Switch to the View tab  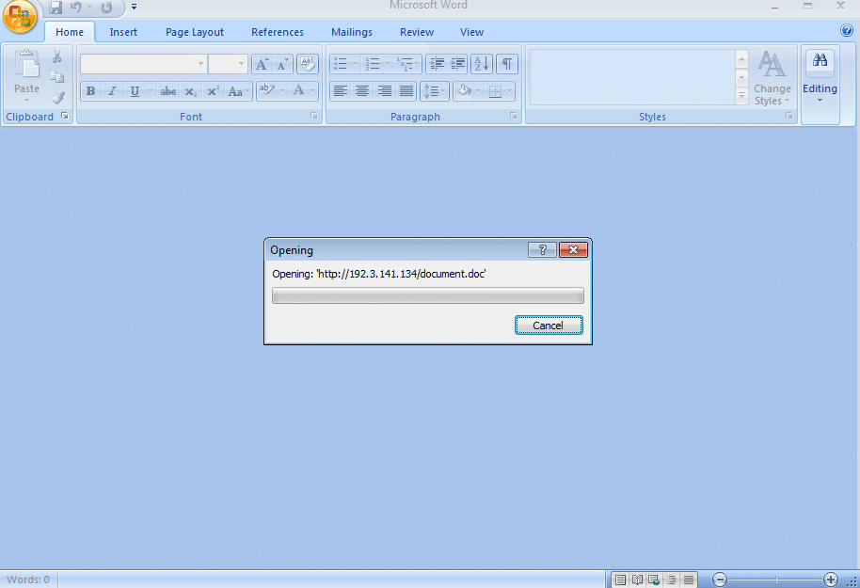471,32
